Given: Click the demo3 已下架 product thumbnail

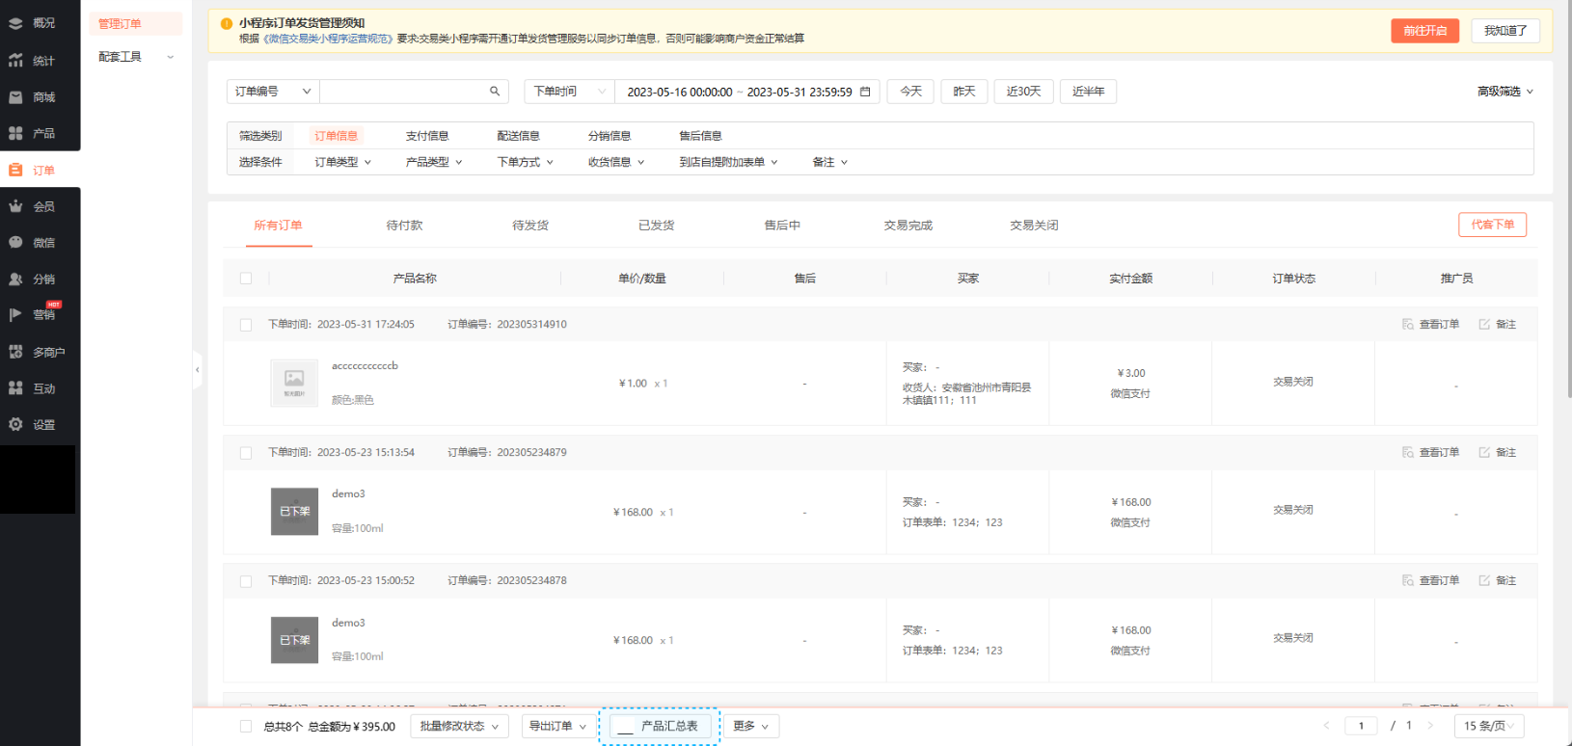Looking at the screenshot, I should coord(294,512).
